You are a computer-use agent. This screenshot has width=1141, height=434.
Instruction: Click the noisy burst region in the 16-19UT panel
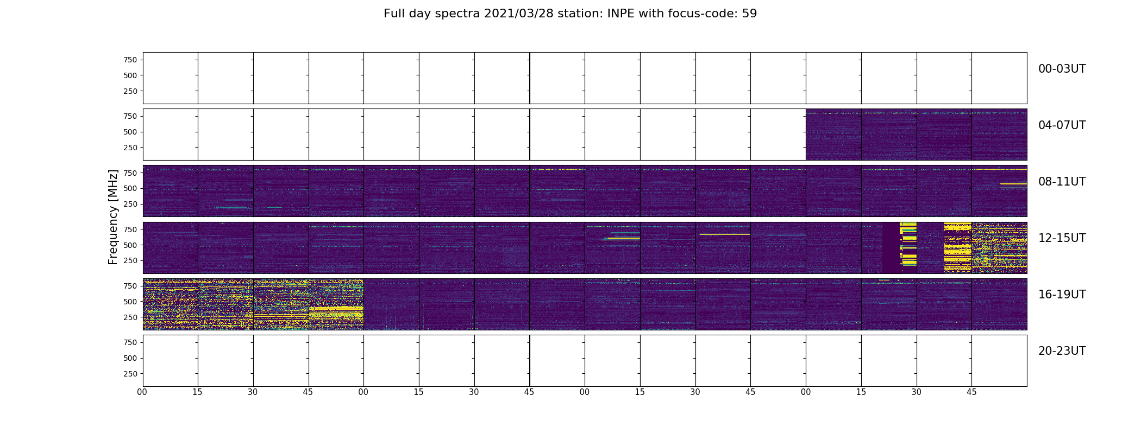pos(253,304)
